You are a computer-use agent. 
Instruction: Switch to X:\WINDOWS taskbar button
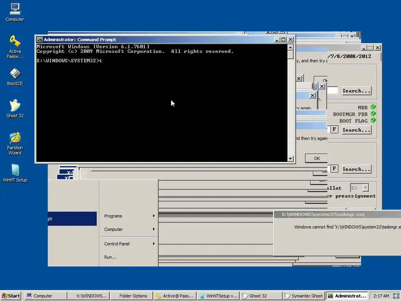click(x=89, y=296)
